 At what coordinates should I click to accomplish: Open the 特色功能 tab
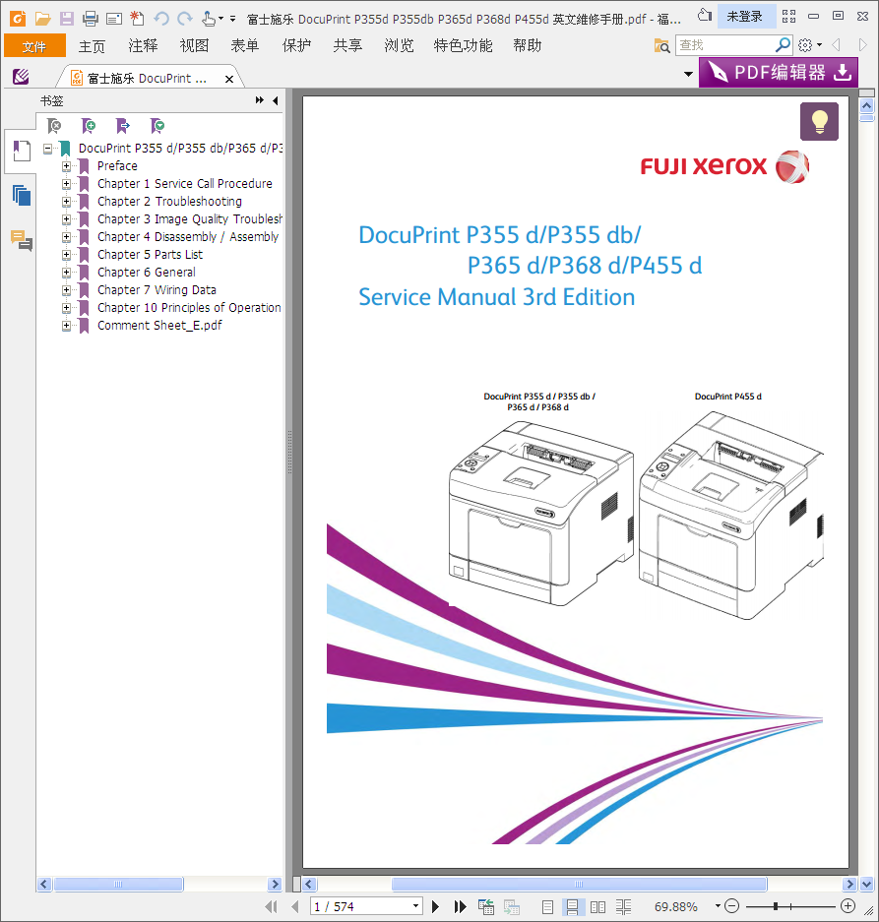pos(463,46)
